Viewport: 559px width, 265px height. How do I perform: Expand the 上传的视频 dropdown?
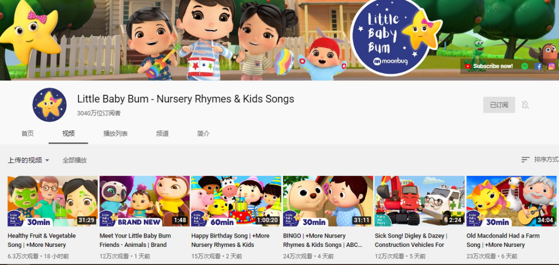28,160
